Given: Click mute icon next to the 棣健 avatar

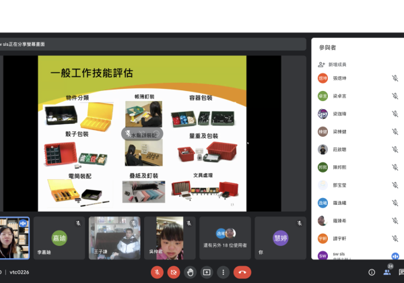Looking at the screenshot, I should (395, 131).
